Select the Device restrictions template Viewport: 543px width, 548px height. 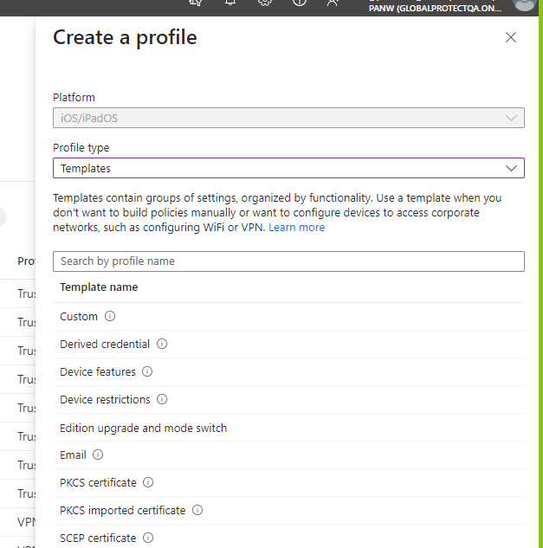click(x=288, y=399)
